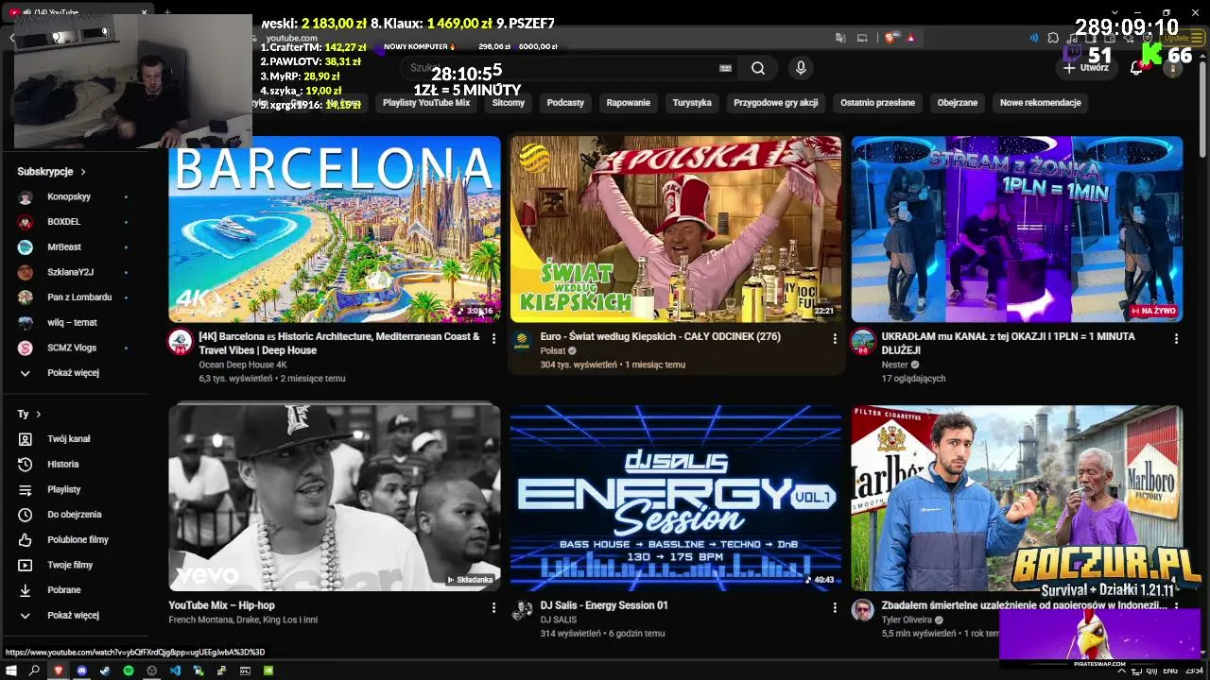Click the Polsat channel name
The width and height of the screenshot is (1210, 680).
click(x=553, y=351)
